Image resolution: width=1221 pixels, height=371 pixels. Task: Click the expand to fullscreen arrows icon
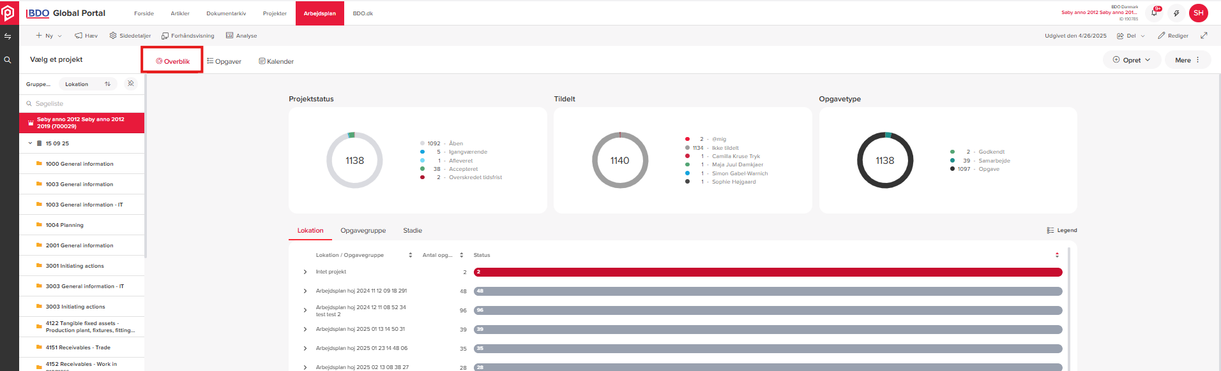tap(1204, 36)
